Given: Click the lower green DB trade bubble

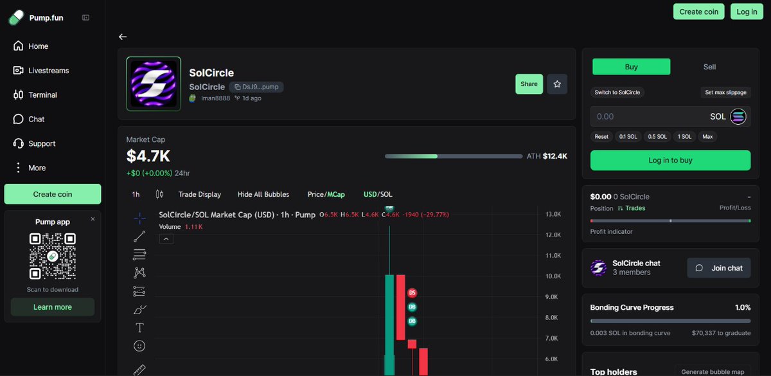Looking at the screenshot, I should coord(412,321).
